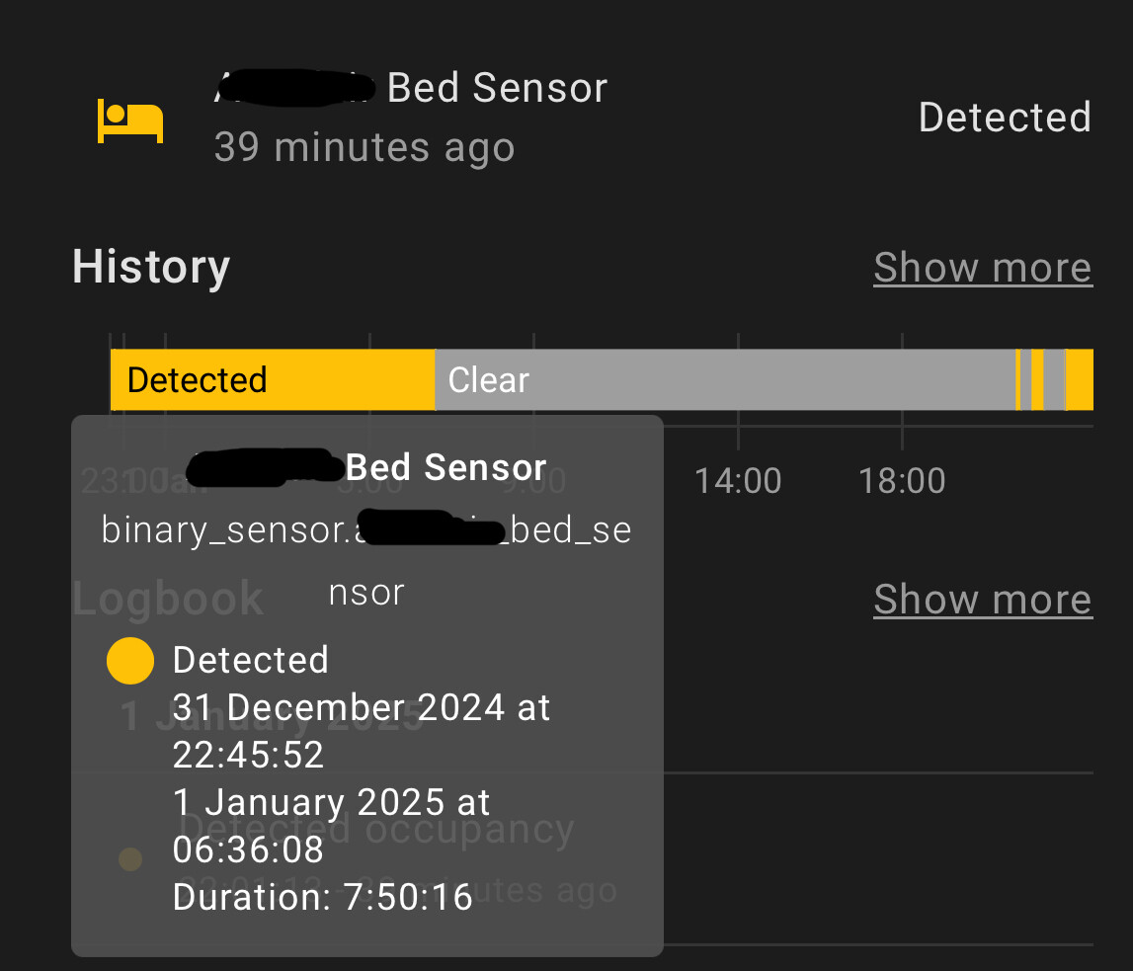Select the yellow Detected status dot in tooltip
1133x971 pixels.
[x=129, y=660]
